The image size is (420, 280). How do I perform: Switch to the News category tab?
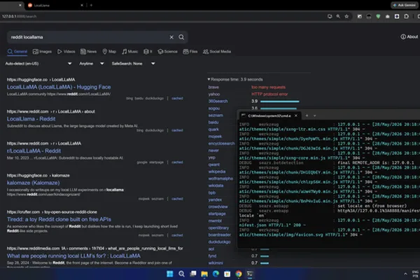(88, 51)
